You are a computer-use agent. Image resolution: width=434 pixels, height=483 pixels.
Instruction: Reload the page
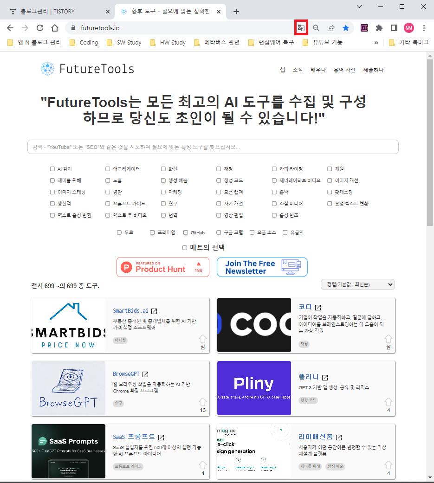click(40, 28)
